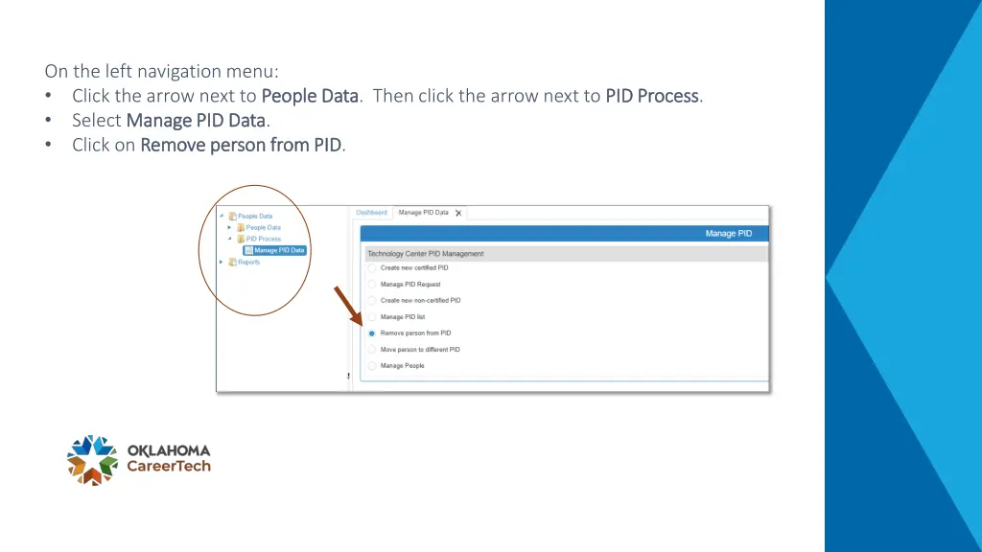Viewport: 982px width, 552px height.
Task: Switch to the Dashboard tab
Action: (x=371, y=213)
